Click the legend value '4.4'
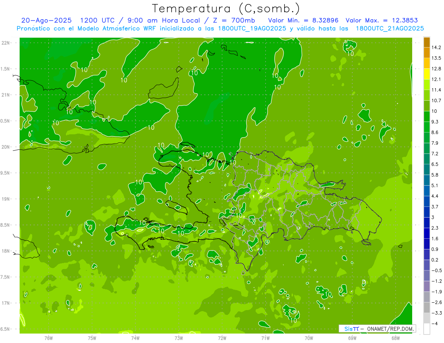444x343 pixels. [x=435, y=196]
